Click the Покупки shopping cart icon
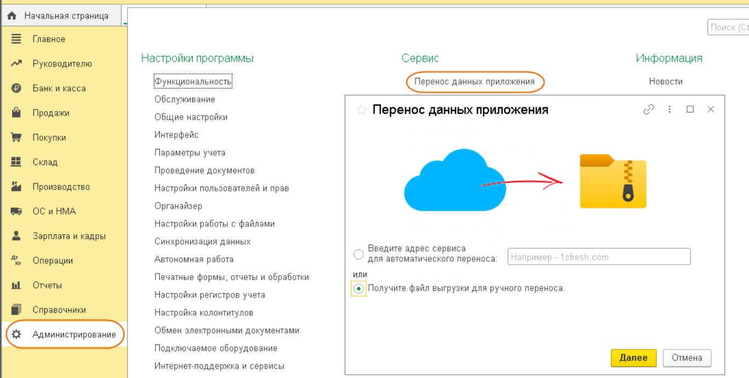 click(x=16, y=137)
